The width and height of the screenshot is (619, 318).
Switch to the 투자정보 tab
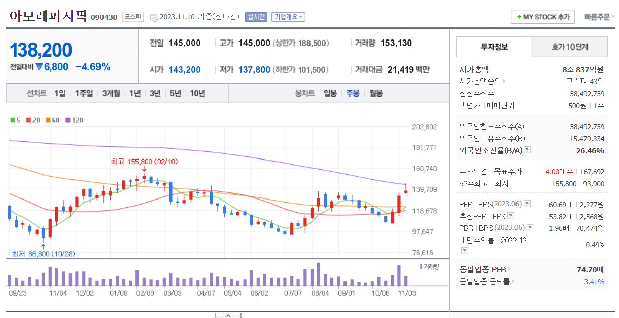click(494, 47)
